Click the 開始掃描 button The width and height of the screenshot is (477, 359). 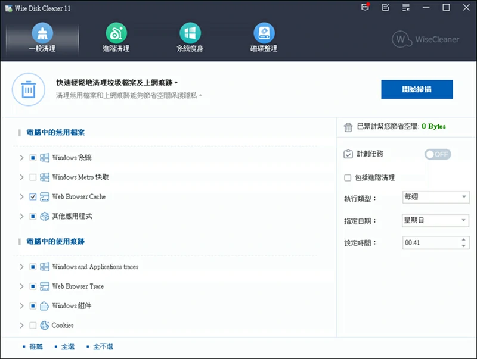click(x=417, y=89)
